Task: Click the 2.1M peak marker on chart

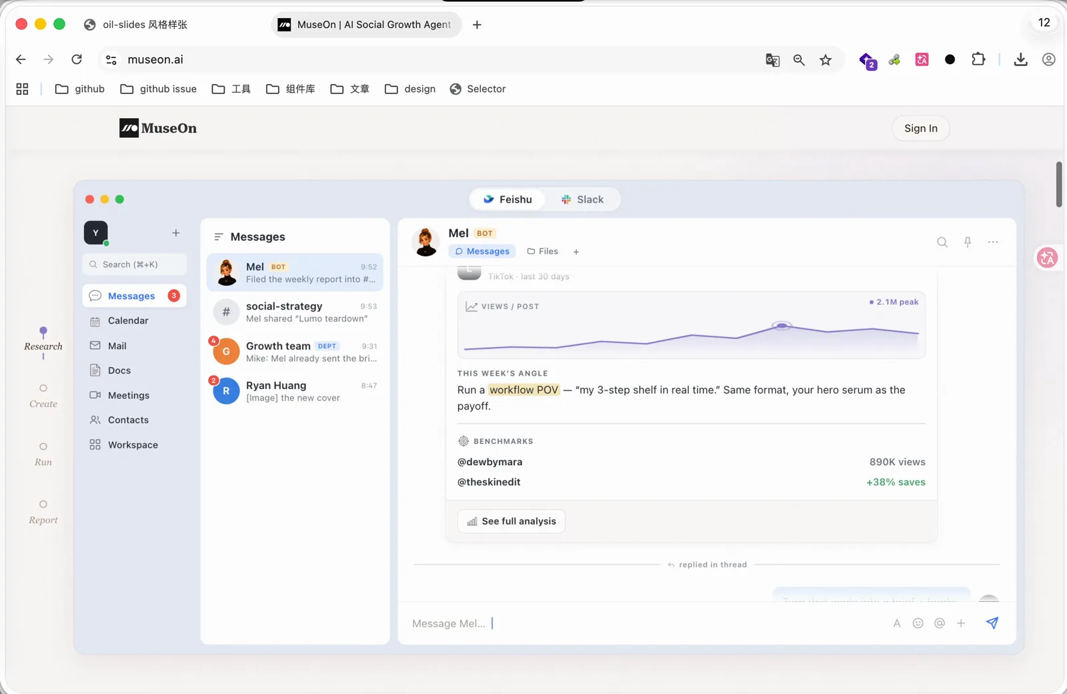Action: click(782, 326)
